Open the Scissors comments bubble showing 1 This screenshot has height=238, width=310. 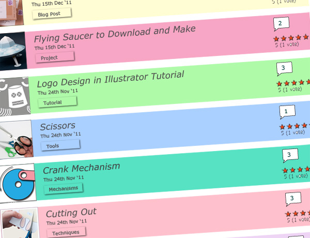[287, 112]
